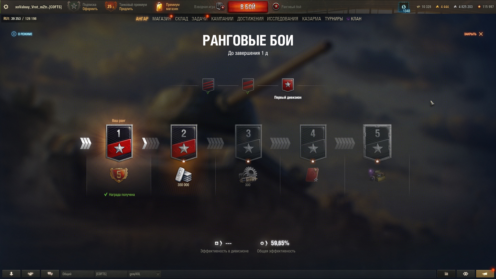The height and width of the screenshot is (279, 496).
Task: Expand the Ранговый бой mode selector
Action: point(287,7)
